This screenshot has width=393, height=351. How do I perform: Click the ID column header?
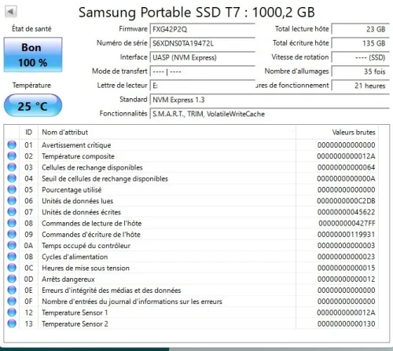(x=28, y=132)
